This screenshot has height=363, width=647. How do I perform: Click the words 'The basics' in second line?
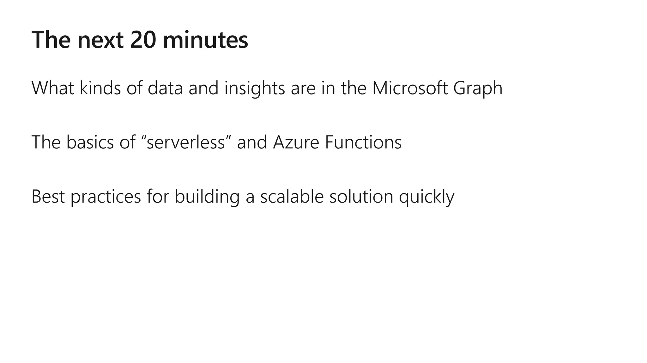click(x=73, y=142)
